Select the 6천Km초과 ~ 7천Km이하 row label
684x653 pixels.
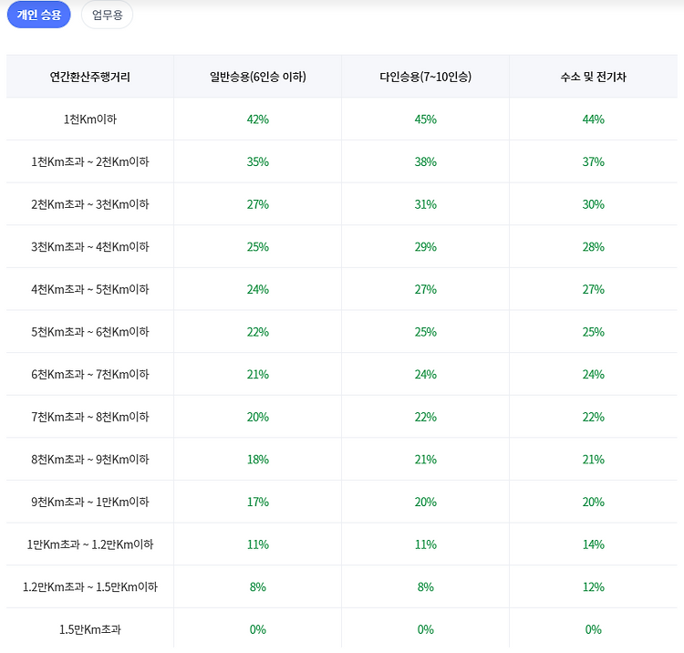(x=90, y=374)
